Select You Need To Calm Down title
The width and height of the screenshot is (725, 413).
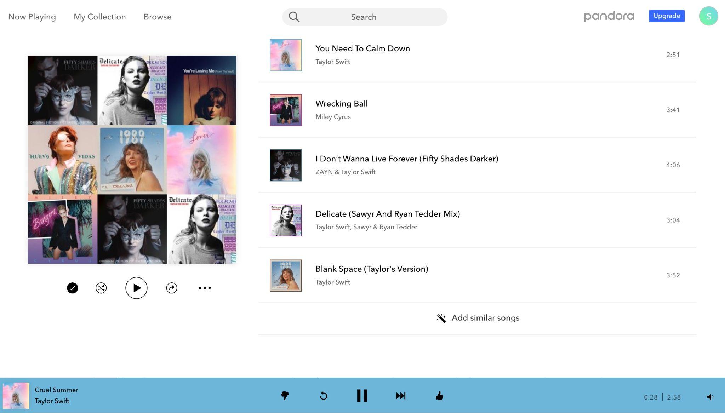[362, 48]
